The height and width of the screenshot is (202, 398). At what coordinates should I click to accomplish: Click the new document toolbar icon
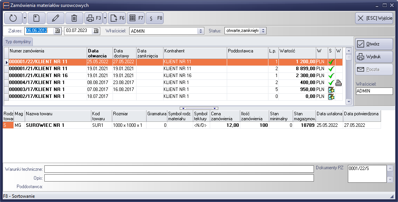pos(36,18)
